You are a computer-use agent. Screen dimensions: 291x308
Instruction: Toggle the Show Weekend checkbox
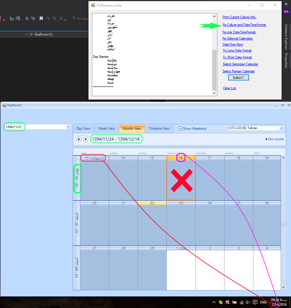[x=180, y=129]
